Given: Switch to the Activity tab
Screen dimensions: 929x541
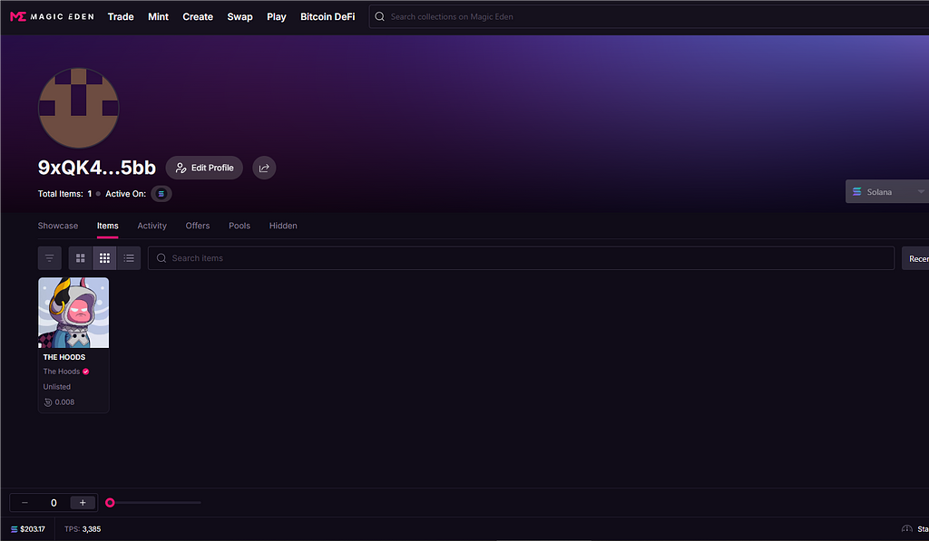Looking at the screenshot, I should click(x=152, y=226).
